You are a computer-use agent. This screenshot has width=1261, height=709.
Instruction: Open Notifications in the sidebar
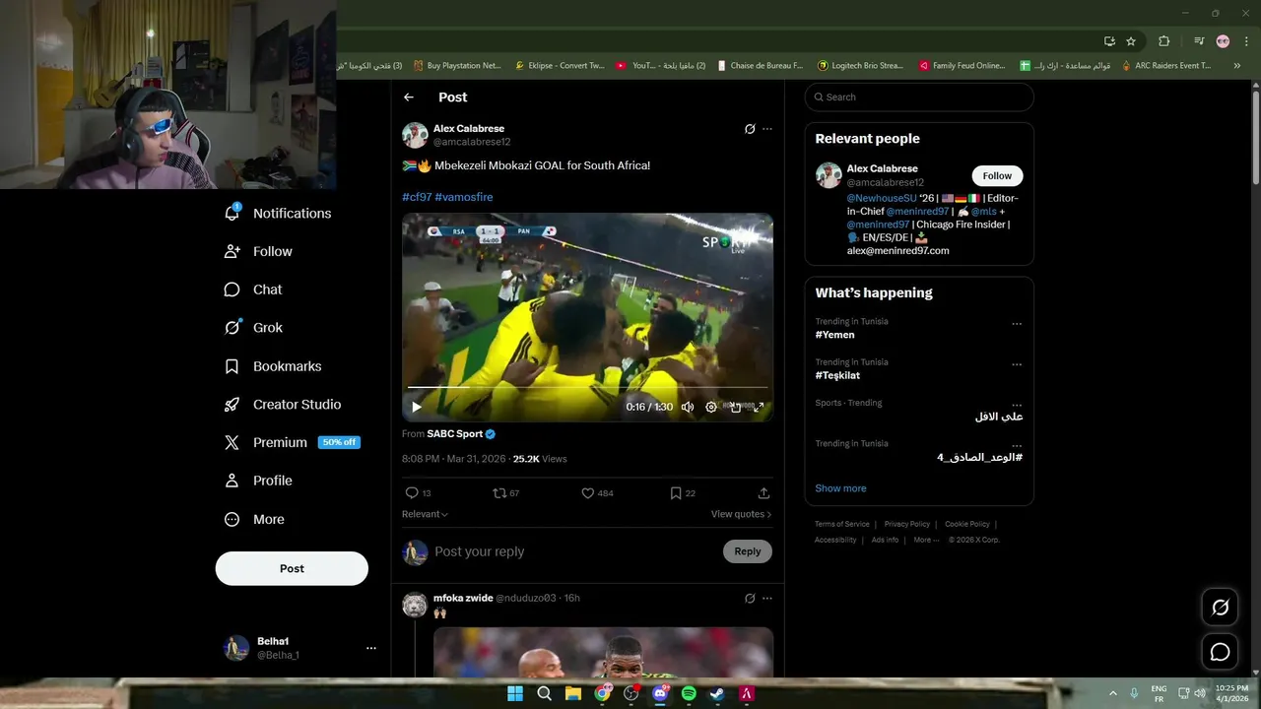tap(278, 214)
